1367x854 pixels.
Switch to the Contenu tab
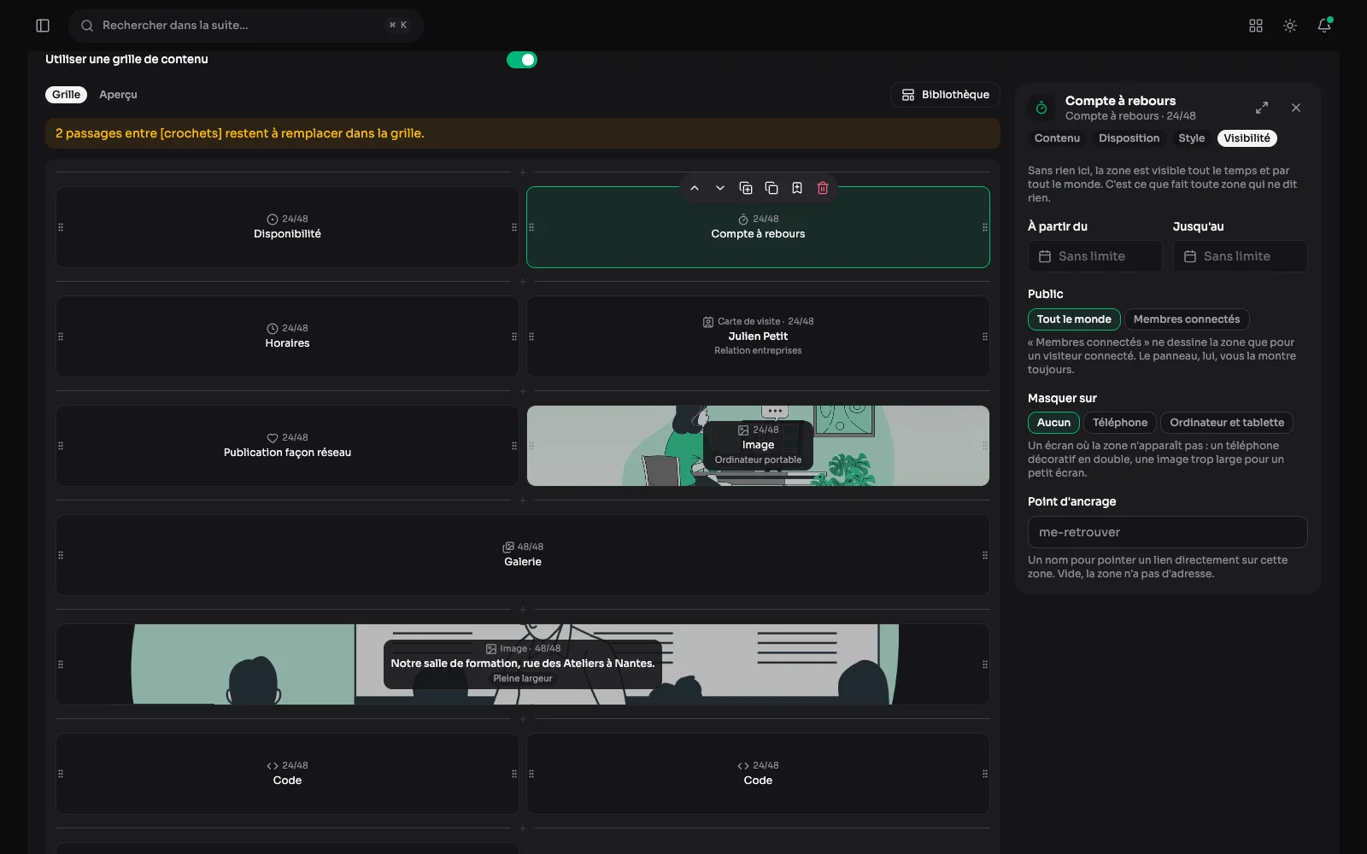pos(1057,138)
